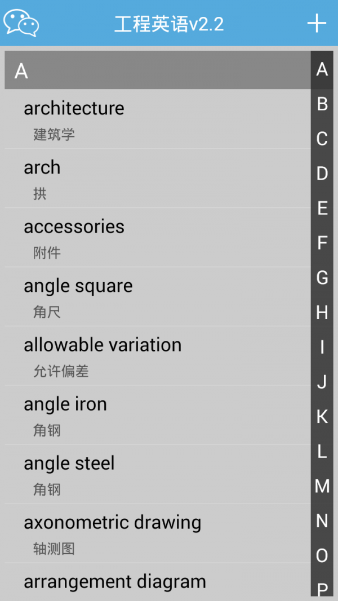Select letter G in alphabet sidebar
338x601 pixels.
tap(322, 277)
